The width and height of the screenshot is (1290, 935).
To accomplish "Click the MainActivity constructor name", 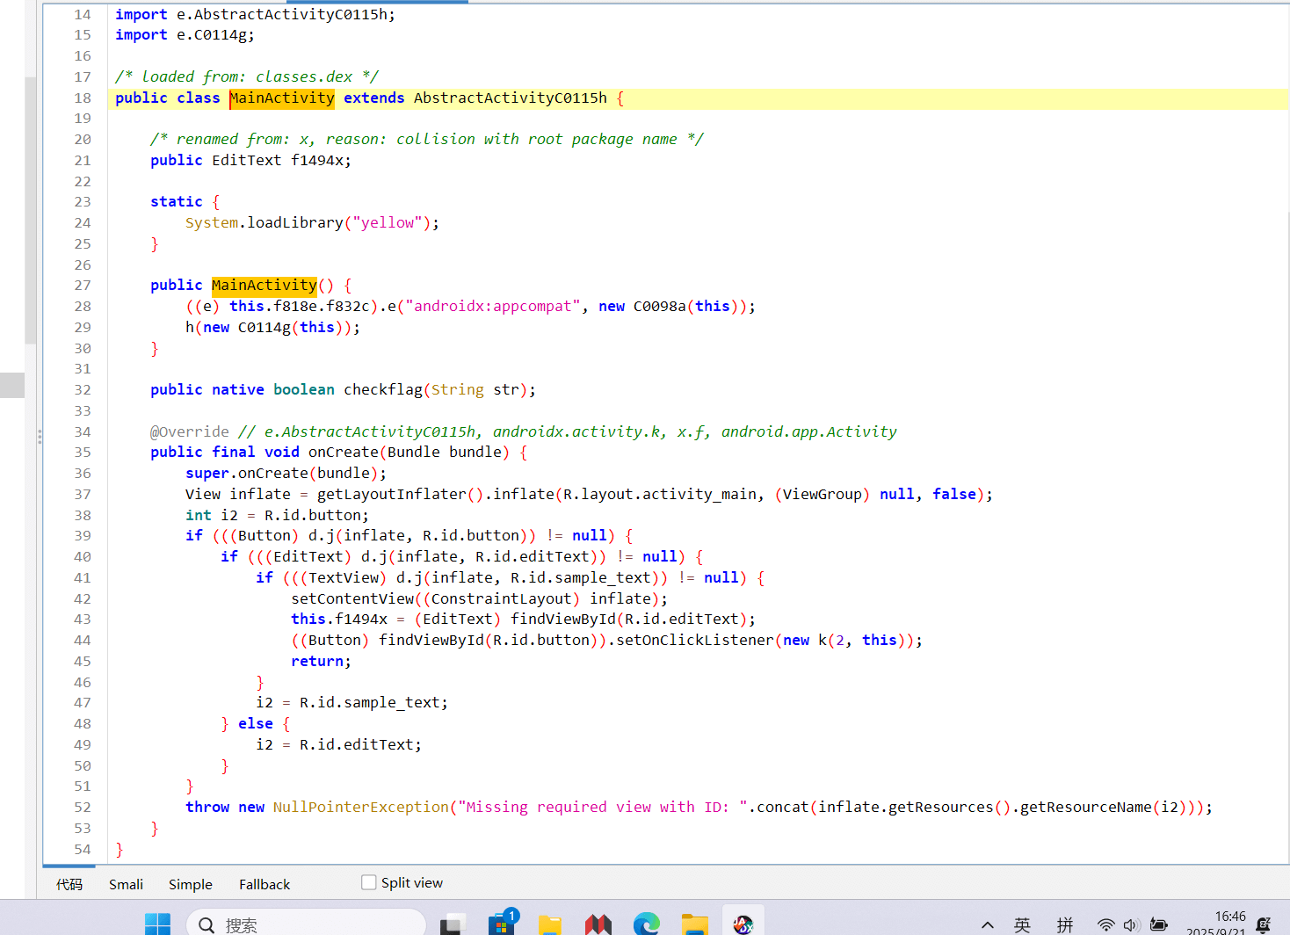I will 265,285.
